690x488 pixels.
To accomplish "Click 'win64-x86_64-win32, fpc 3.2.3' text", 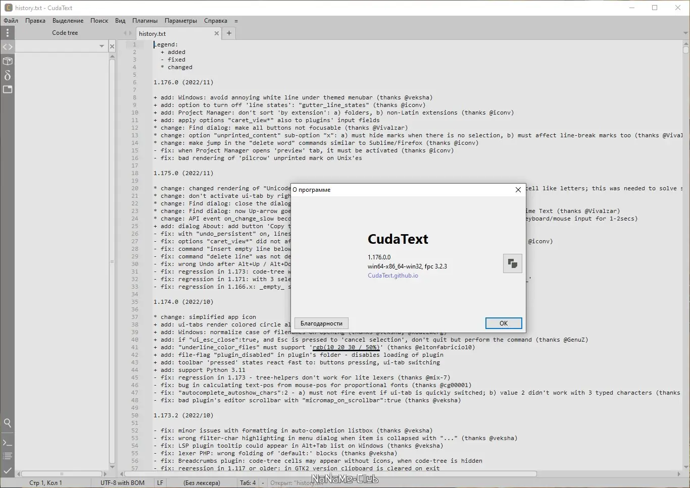I will pos(407,266).
